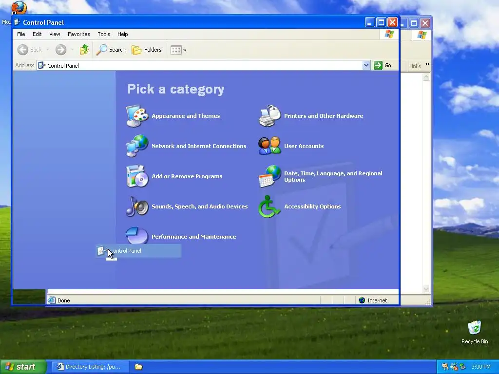This screenshot has height=374, width=499.
Task: Click scroll up arrow in background window
Action: (426, 76)
